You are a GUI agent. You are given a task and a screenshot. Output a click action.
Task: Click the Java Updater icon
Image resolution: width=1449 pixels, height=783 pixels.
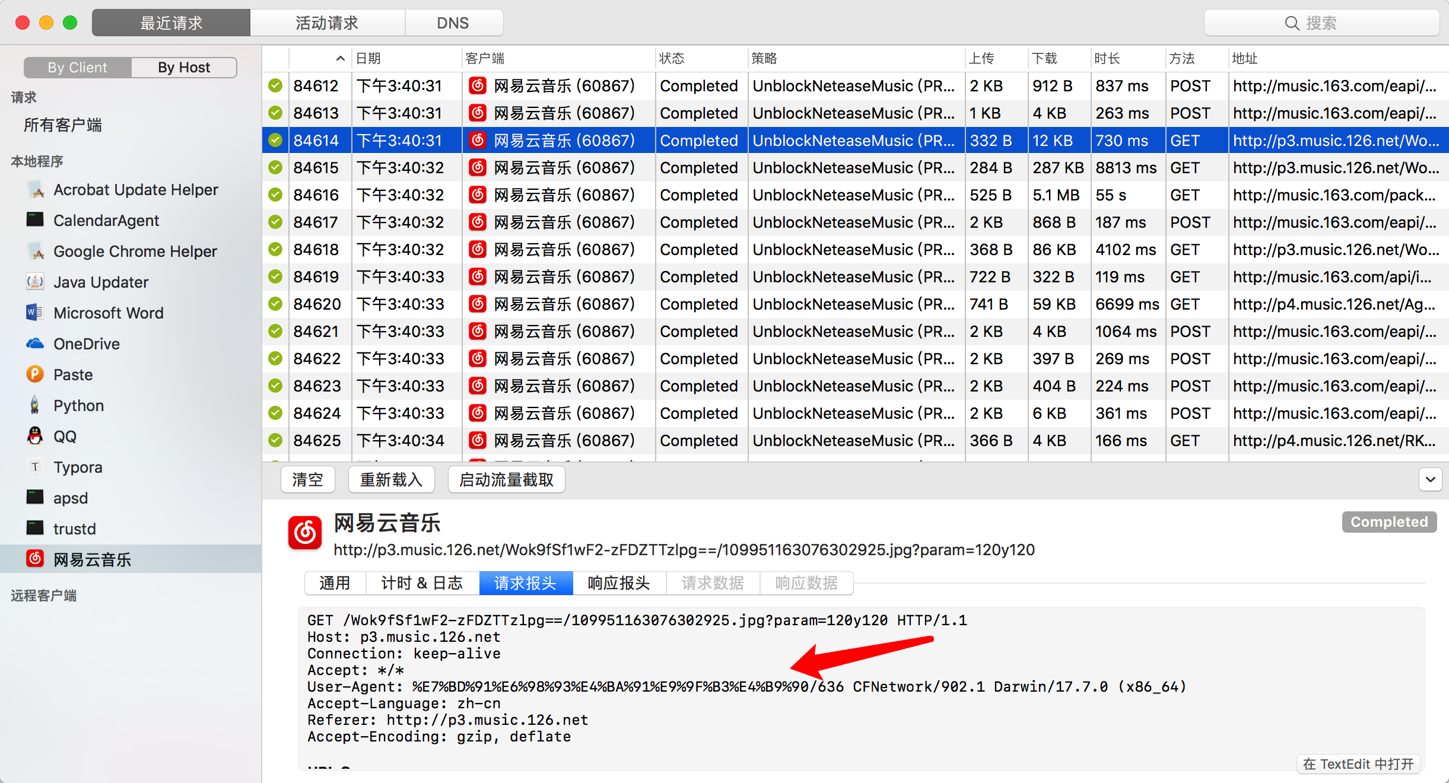[x=36, y=282]
